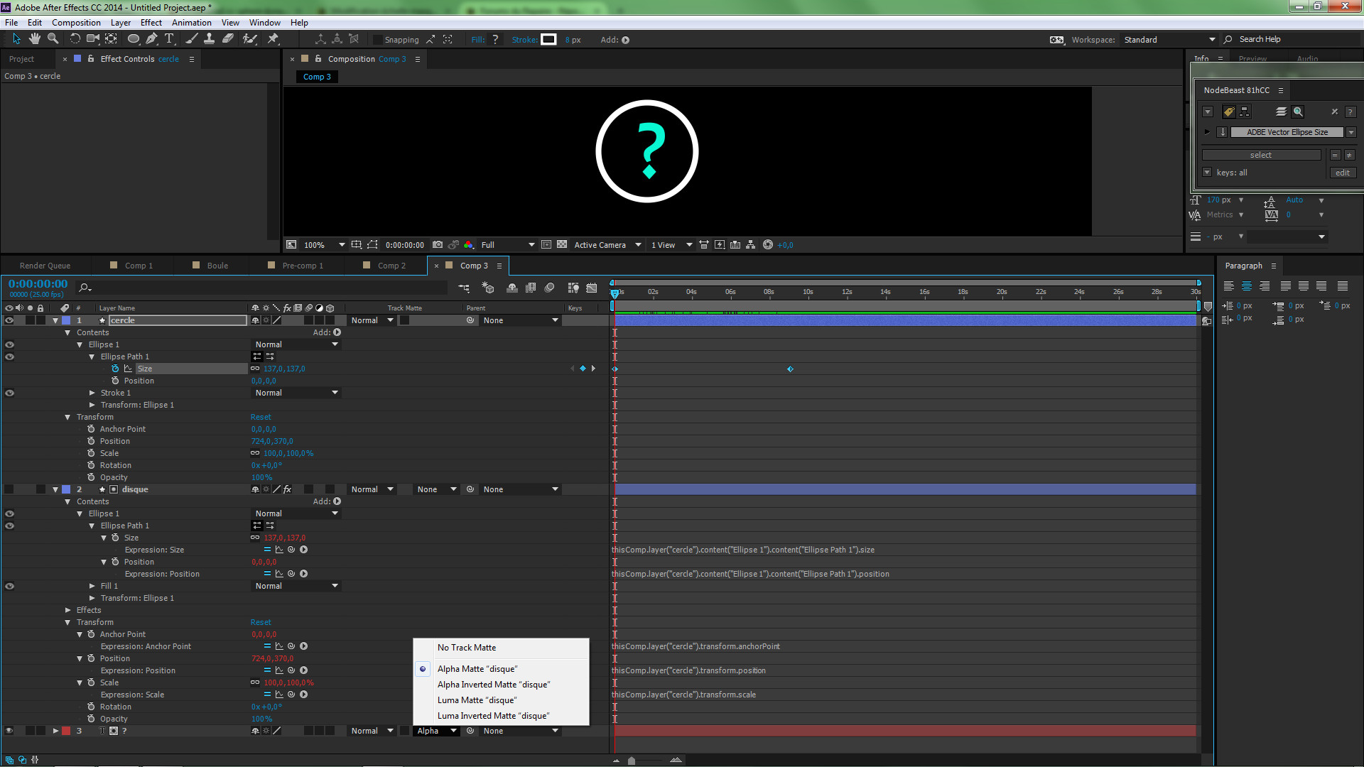
Task: Hide the cercle layer via eye icon
Action: point(9,320)
